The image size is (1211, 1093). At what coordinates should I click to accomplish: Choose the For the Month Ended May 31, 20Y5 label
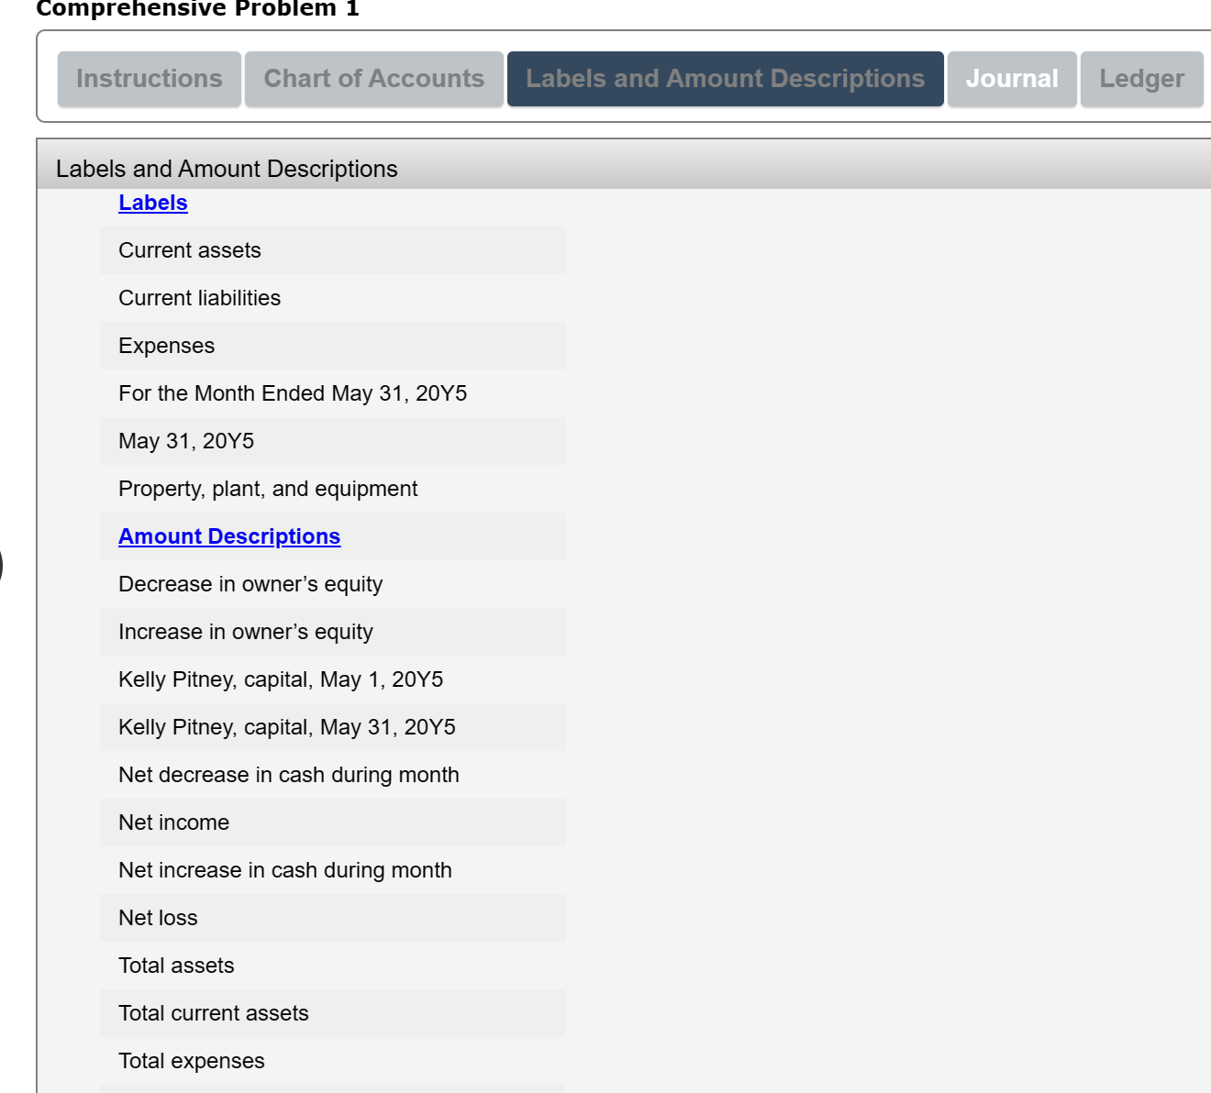pos(293,393)
